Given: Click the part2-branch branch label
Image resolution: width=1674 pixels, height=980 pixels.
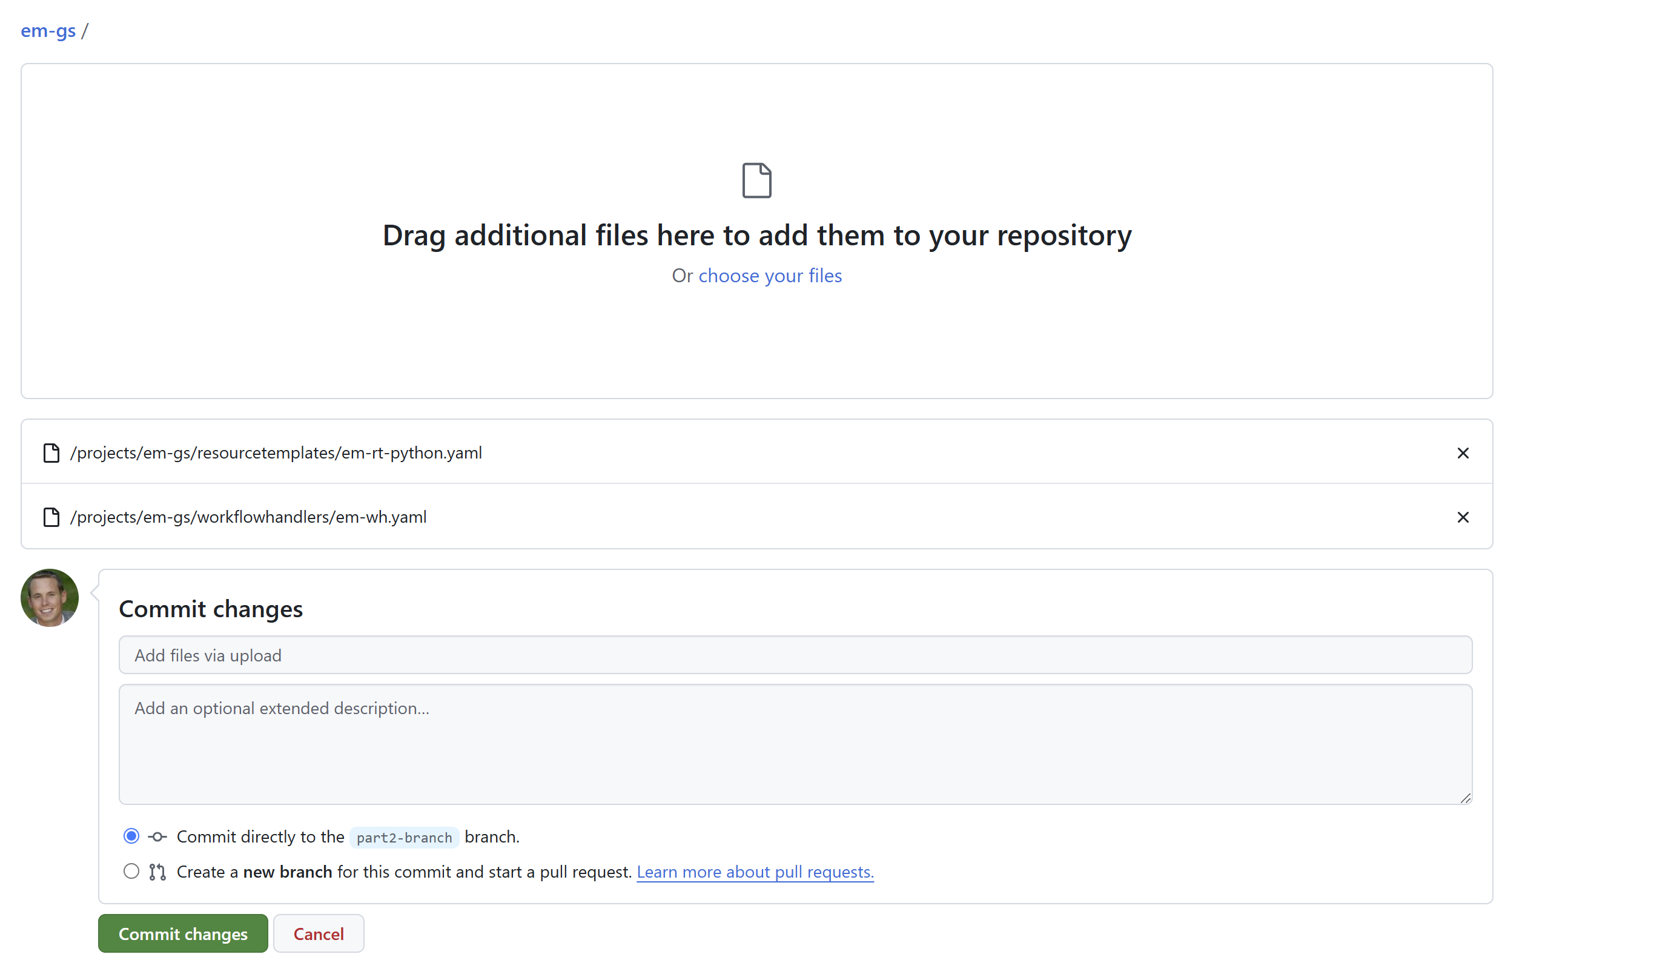Looking at the screenshot, I should 404,837.
